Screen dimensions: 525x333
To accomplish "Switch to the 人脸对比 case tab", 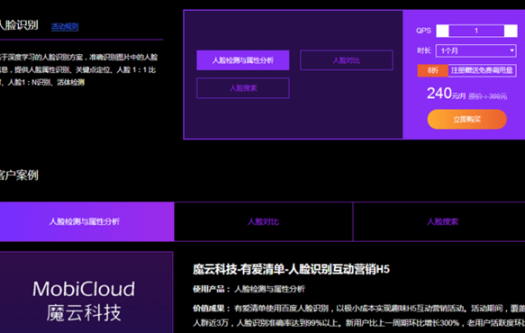I will point(264,221).
